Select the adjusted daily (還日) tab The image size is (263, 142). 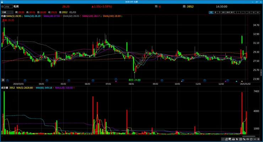(224, 12)
